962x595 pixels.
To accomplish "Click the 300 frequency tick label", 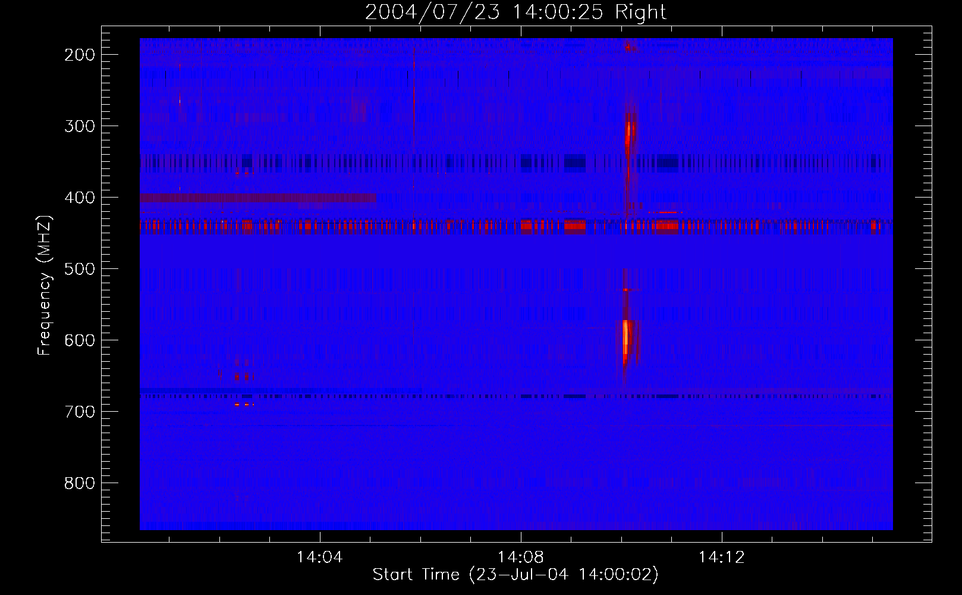I will pos(80,126).
